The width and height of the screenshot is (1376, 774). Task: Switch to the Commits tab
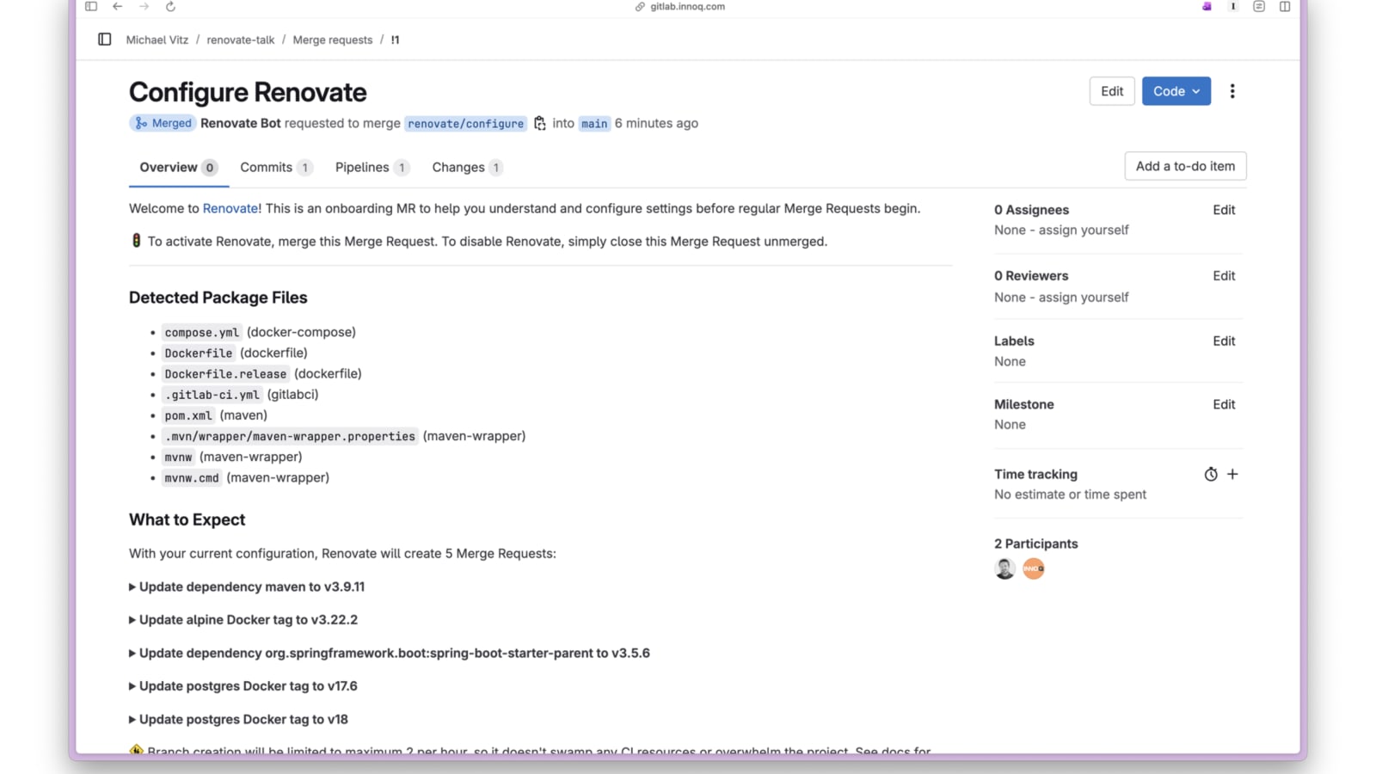(x=276, y=168)
